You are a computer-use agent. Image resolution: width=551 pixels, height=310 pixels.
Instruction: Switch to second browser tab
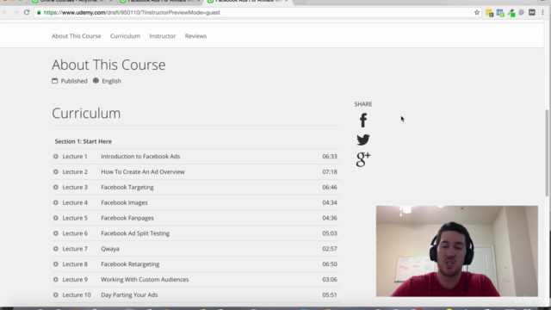[x=160, y=2]
